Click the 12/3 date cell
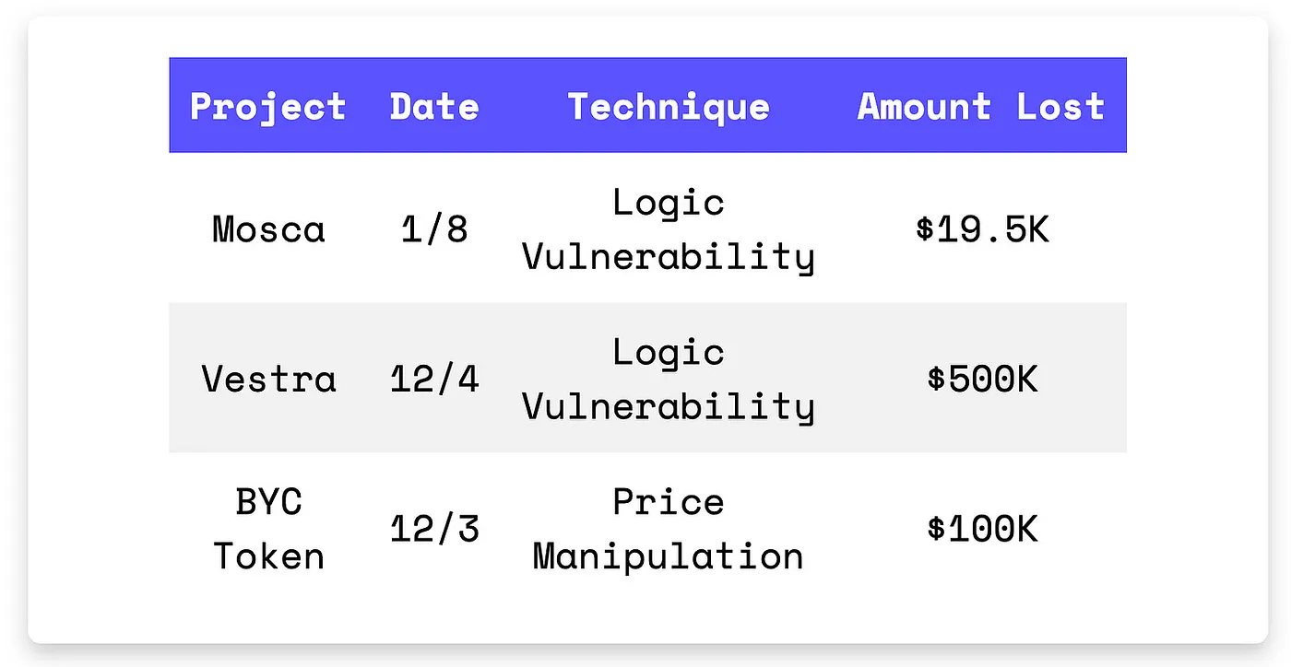Image resolution: width=1291 pixels, height=667 pixels. click(434, 529)
